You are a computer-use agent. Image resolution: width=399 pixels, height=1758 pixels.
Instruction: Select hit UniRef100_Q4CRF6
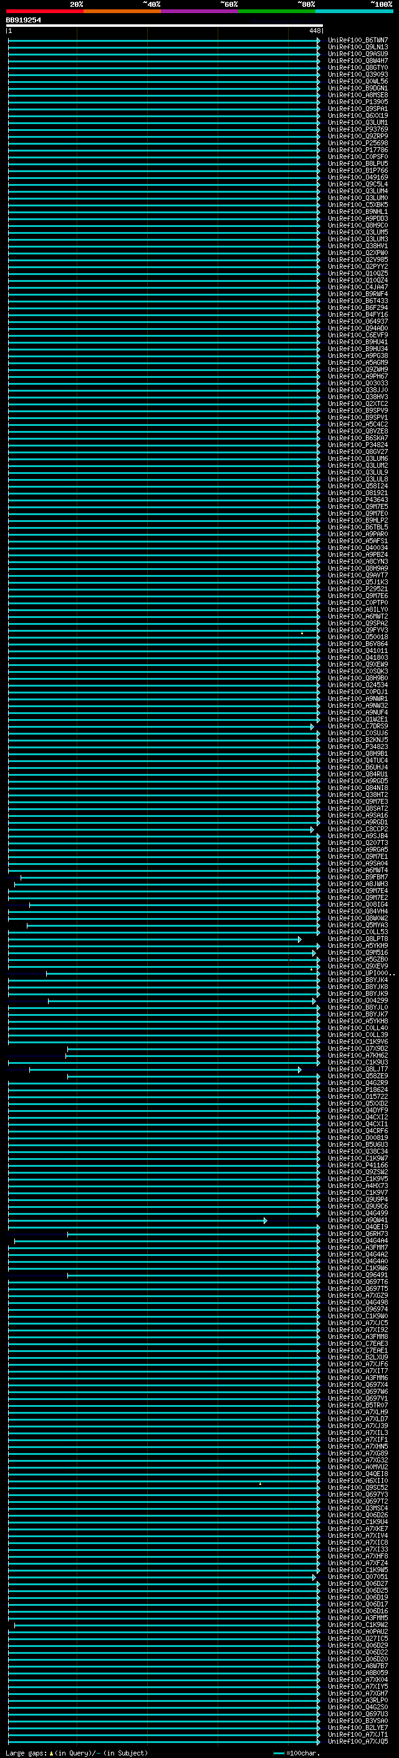point(357,1131)
